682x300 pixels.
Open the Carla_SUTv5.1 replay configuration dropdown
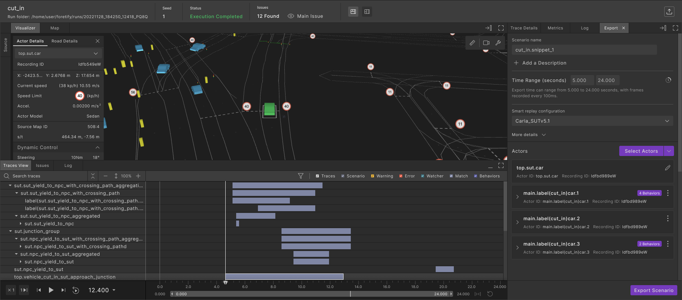click(x=592, y=121)
